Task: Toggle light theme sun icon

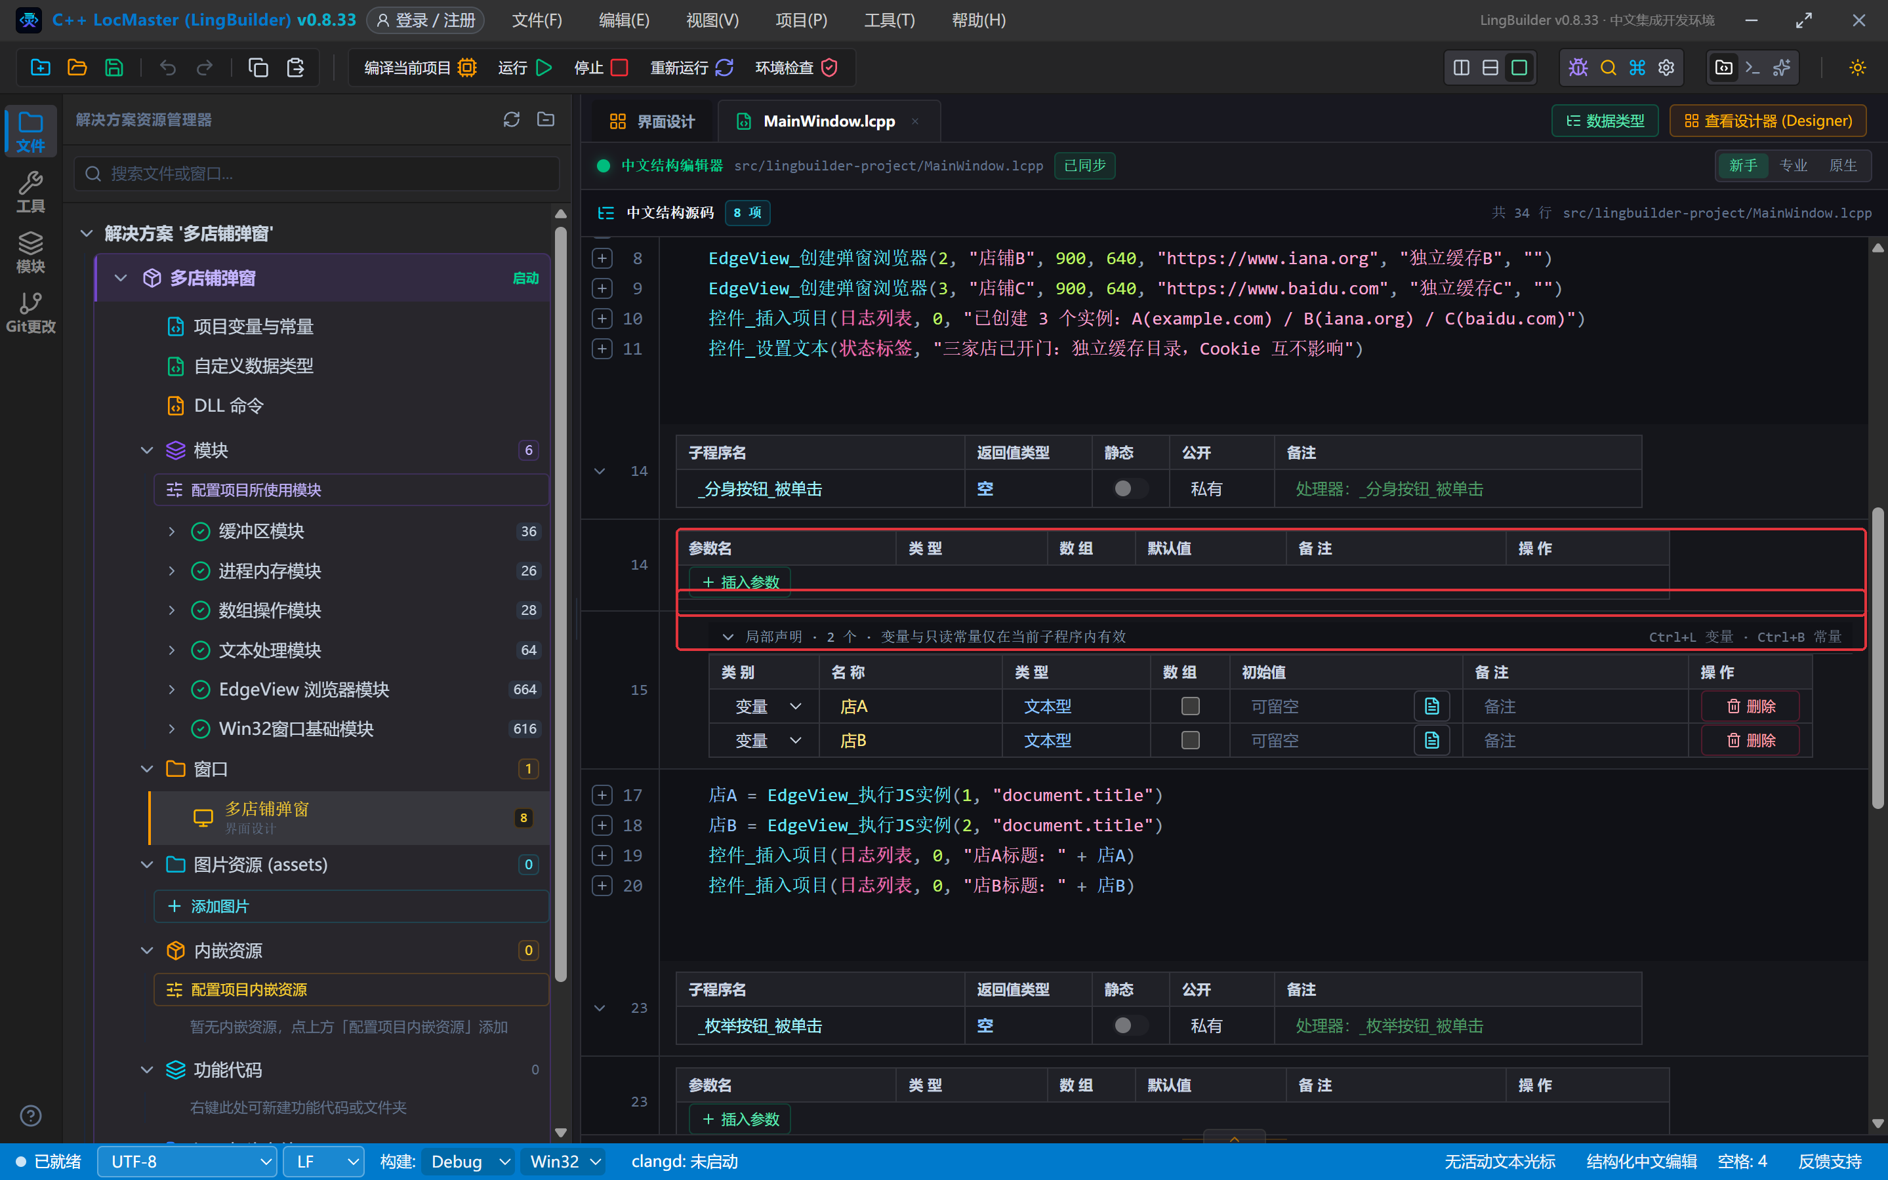Action: click(x=1858, y=68)
